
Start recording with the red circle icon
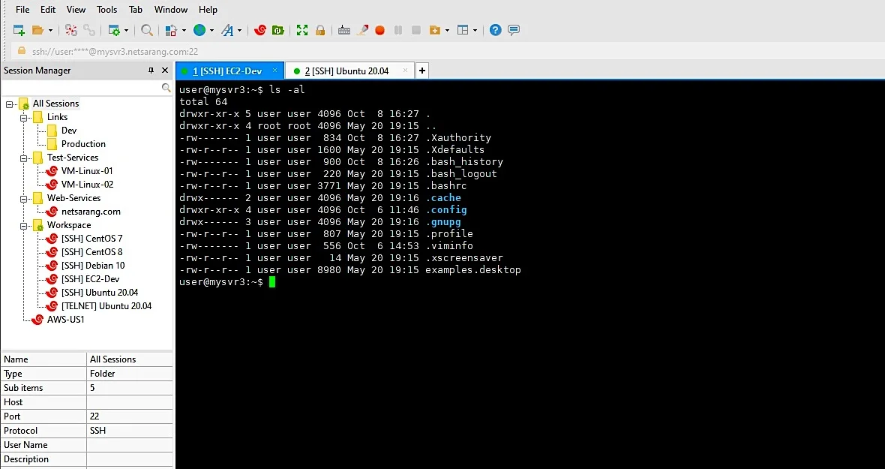pos(379,31)
